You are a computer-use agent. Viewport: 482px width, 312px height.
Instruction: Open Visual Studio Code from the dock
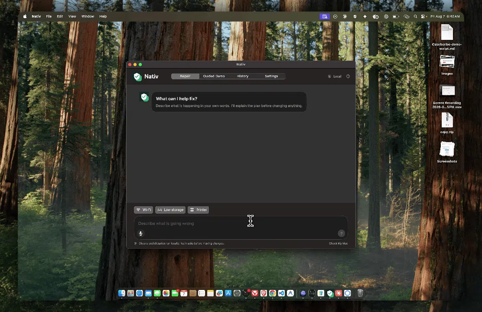tap(282, 293)
